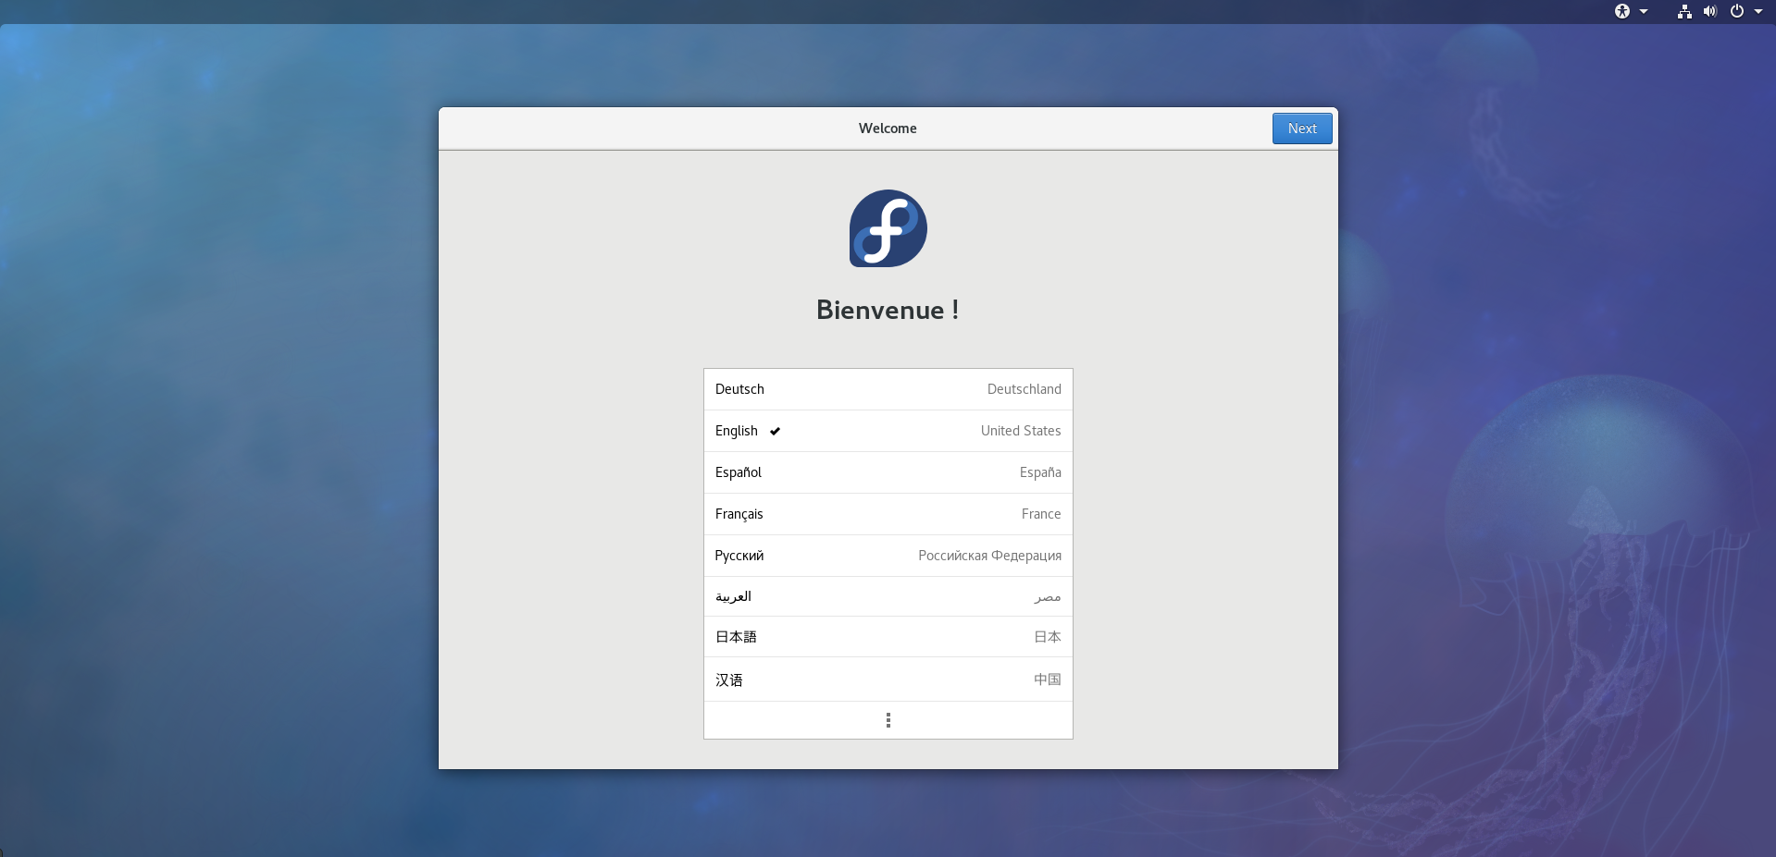Click the Bienvenue ! heading
The image size is (1776, 857).
pos(888,310)
